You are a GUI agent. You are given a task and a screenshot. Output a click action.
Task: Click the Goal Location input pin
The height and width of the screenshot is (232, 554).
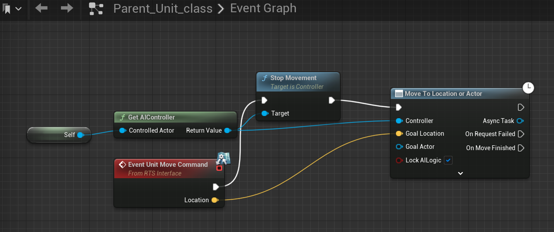point(399,134)
